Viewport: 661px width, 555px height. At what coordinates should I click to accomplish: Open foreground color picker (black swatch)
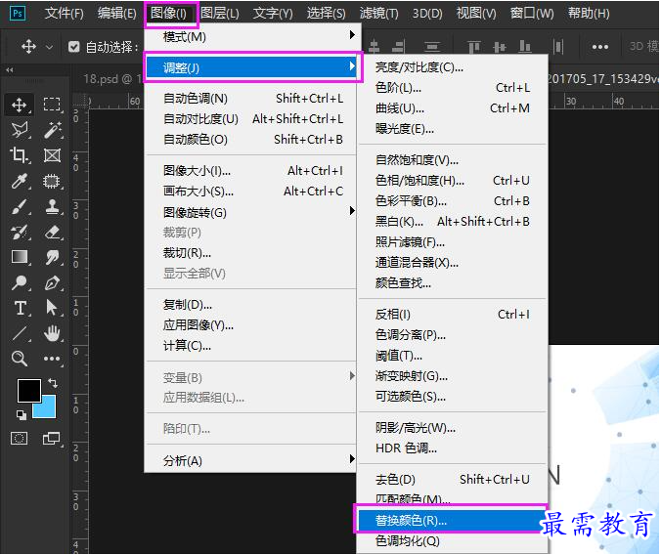(x=28, y=390)
